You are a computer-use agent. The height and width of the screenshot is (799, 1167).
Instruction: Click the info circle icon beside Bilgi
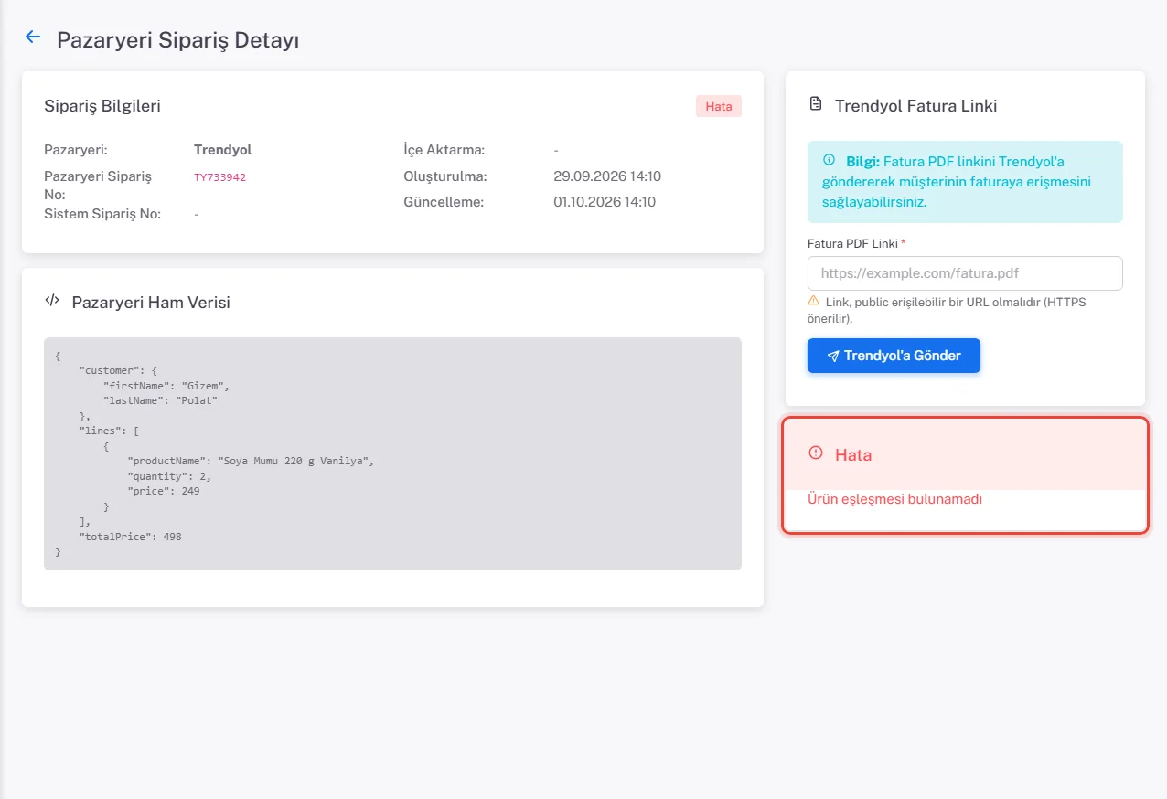(x=829, y=160)
